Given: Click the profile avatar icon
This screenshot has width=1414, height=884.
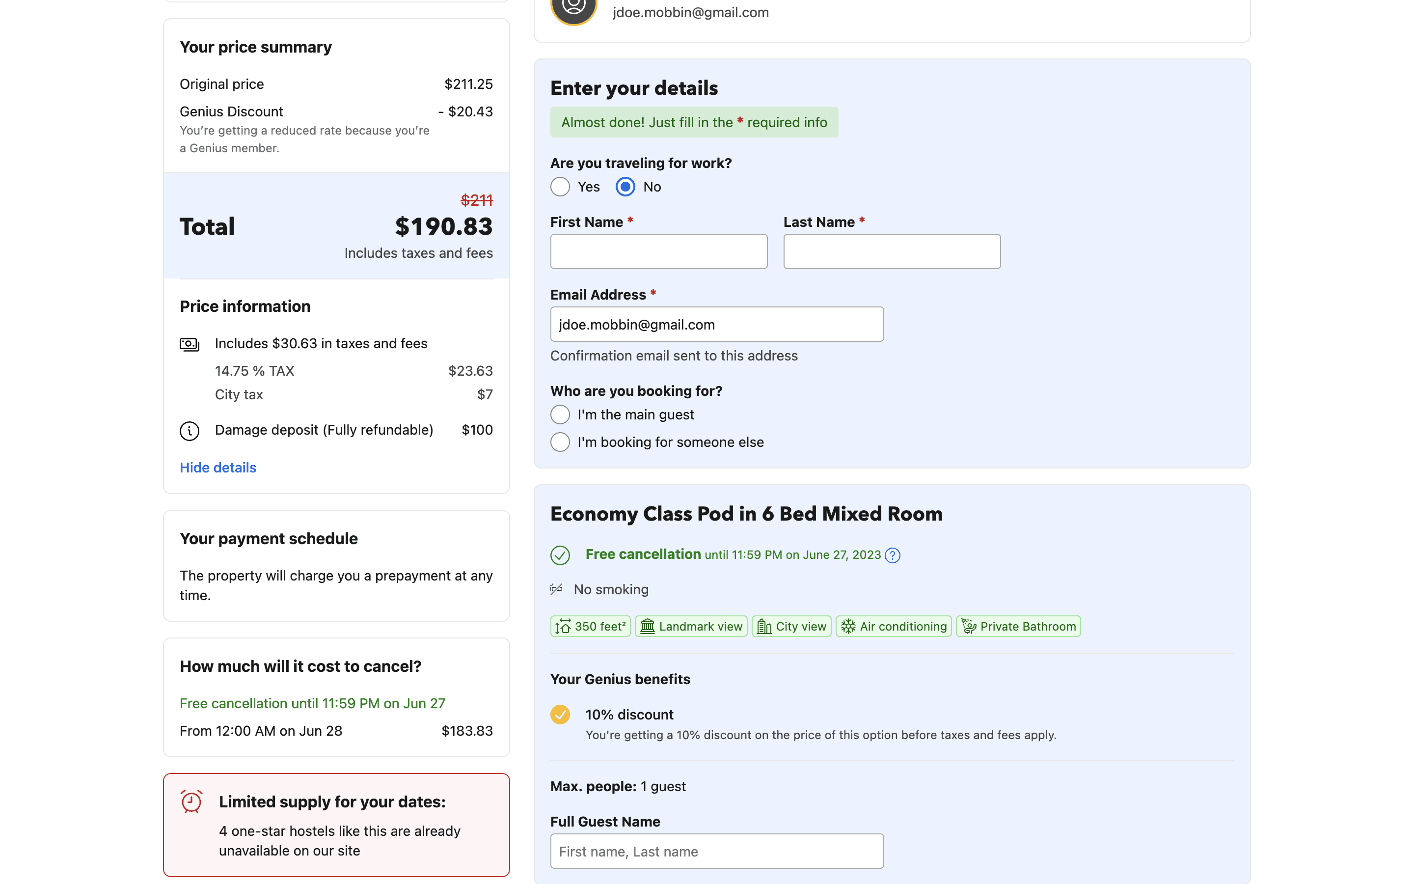Looking at the screenshot, I should (x=573, y=9).
